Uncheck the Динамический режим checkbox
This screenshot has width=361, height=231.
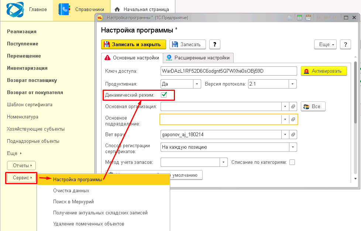pyautogui.click(x=164, y=95)
